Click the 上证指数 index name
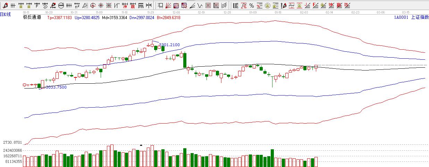 [420, 17]
